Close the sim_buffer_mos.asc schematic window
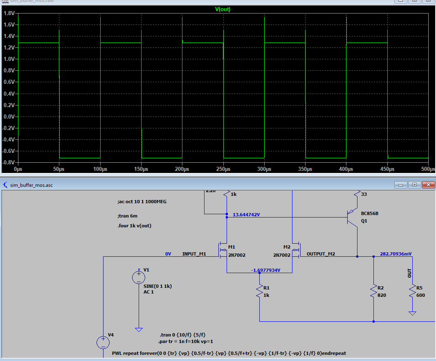This screenshot has height=361, width=436. pyautogui.click(x=428, y=185)
